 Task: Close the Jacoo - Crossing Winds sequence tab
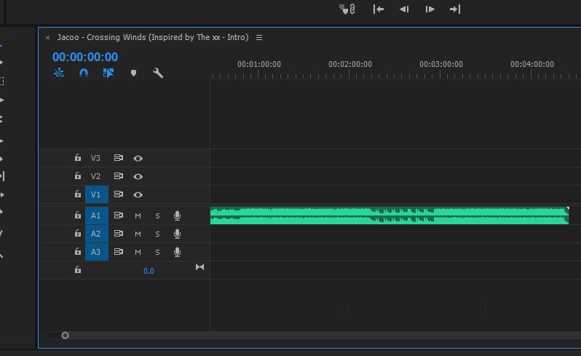(48, 37)
